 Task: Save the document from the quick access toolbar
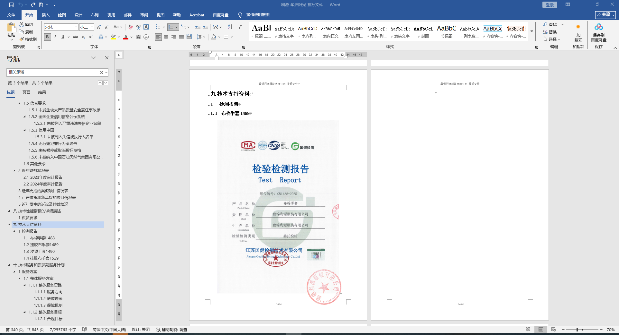[11, 5]
